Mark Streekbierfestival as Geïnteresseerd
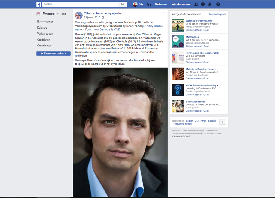This screenshot has height=198, width=275. tap(194, 111)
